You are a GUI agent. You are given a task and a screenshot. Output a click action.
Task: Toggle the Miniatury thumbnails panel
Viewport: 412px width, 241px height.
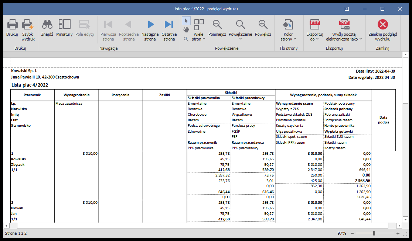pos(64,25)
